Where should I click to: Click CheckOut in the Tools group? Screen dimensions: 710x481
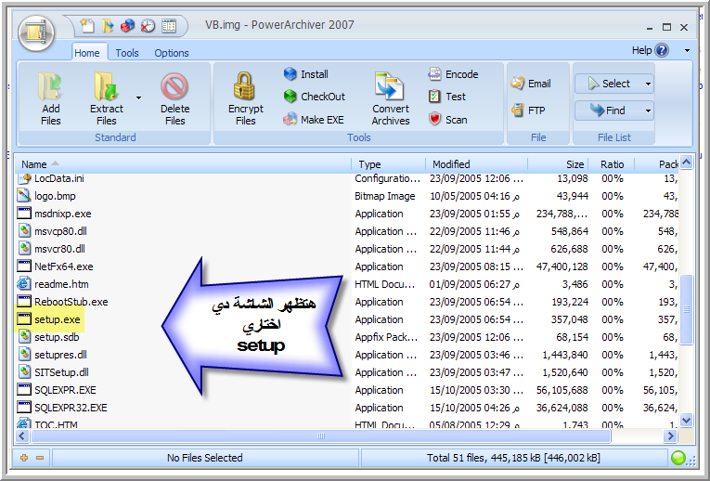pyautogui.click(x=315, y=96)
